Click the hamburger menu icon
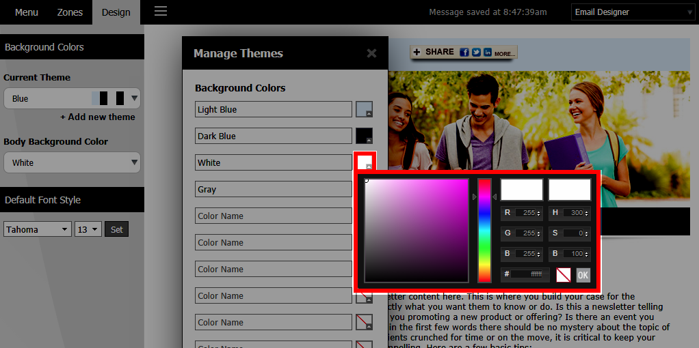The width and height of the screenshot is (699, 348). pos(161,11)
